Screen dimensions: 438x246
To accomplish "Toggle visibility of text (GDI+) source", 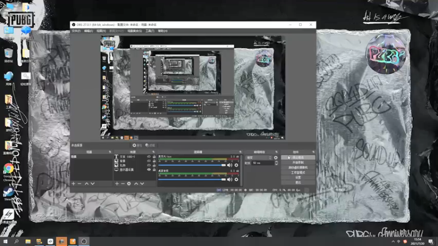I will click(148, 157).
